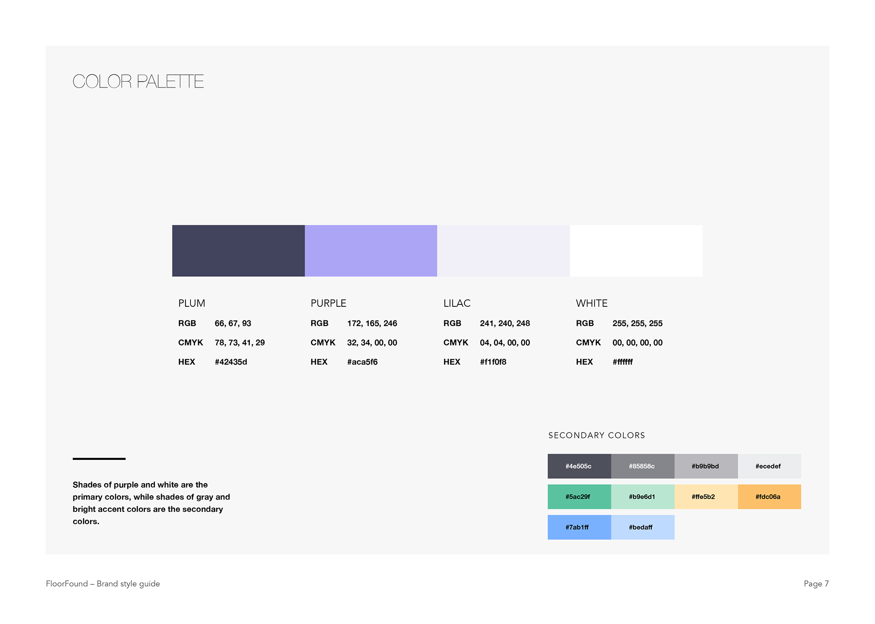Viewport: 875px width, 624px height.
Task: Click the paragraph about shades of purple
Action: [151, 503]
